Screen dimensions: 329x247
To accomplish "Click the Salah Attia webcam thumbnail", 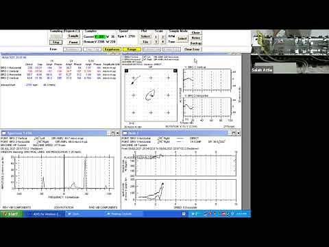I will pos(290,51).
